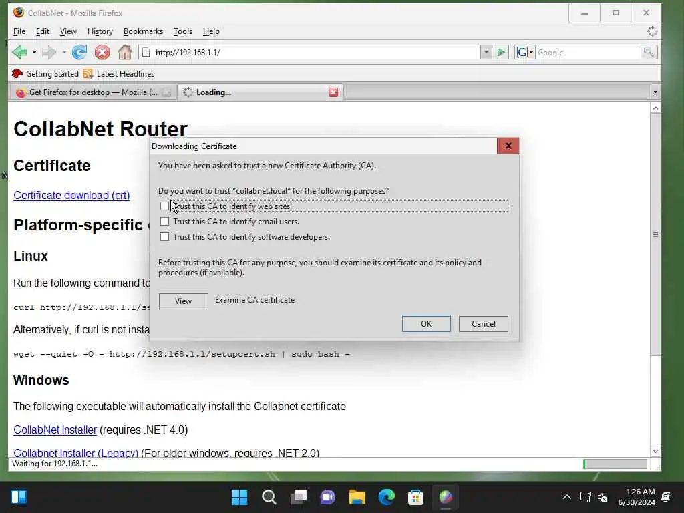This screenshot has height=513, width=684.
Task: Click the page load progress bar
Action: pos(615,464)
